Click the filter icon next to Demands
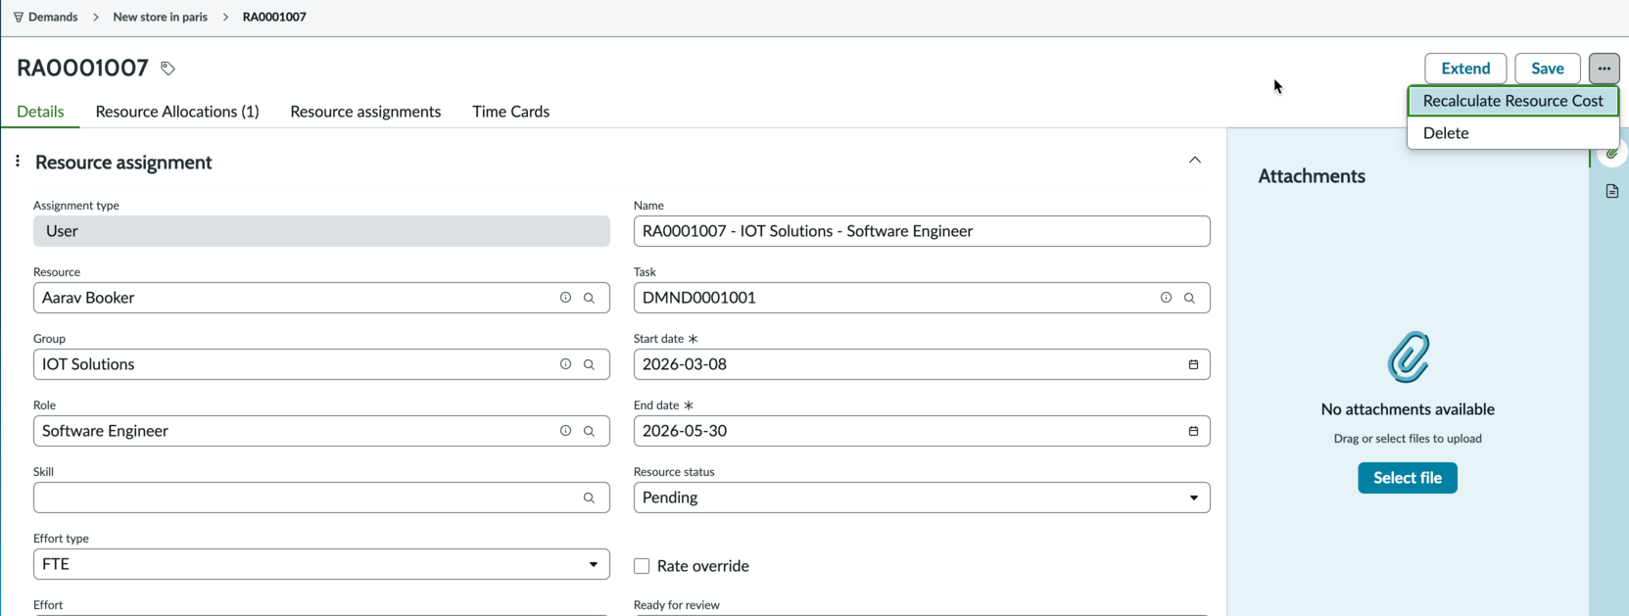The height and width of the screenshot is (616, 1629). point(19,17)
